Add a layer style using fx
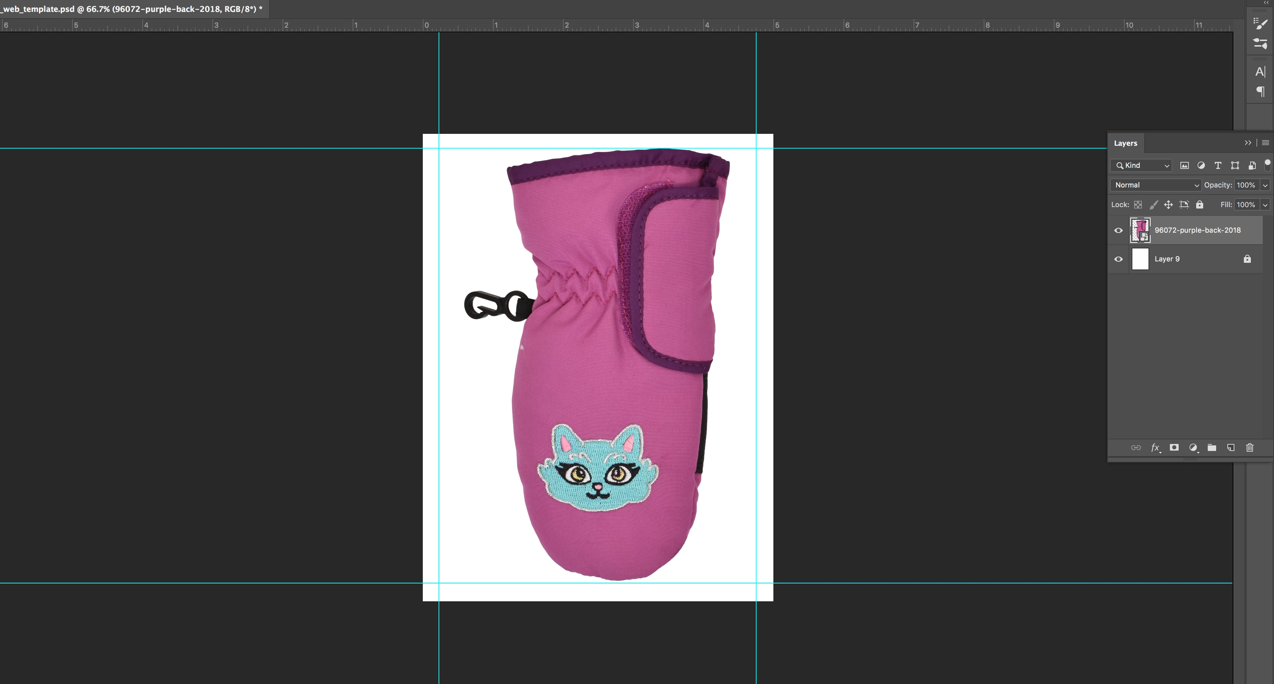The height and width of the screenshot is (684, 1274). pos(1155,448)
